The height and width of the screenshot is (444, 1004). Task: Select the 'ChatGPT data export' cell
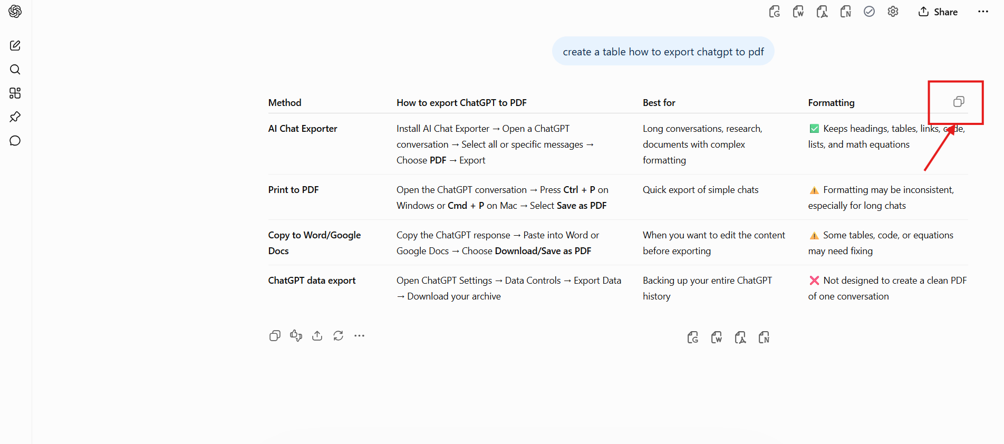(312, 281)
